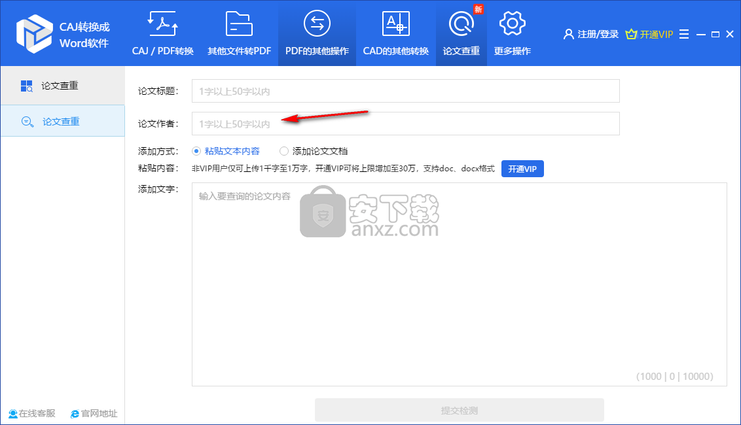Open CAJ / PDF转换 toolbar icon
The height and width of the screenshot is (425, 741).
point(162,24)
